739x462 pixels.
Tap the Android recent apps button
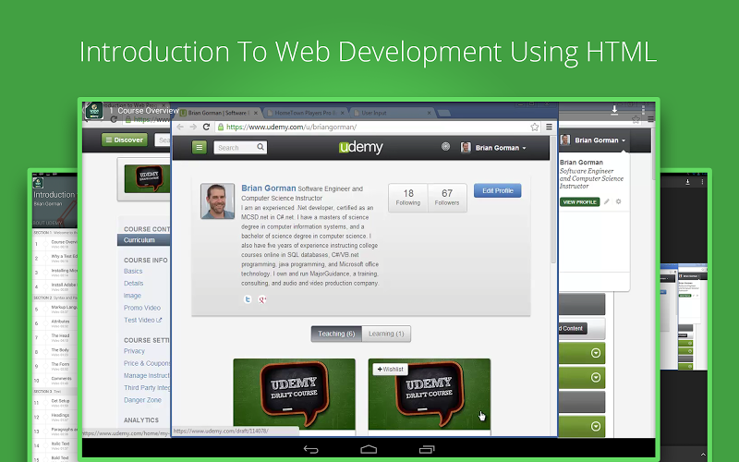coord(427,449)
